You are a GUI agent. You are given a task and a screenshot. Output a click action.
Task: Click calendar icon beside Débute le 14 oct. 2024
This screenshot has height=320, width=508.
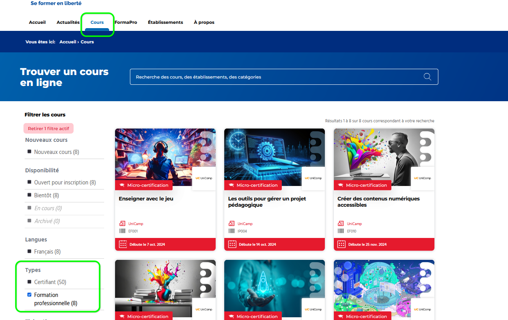(232, 244)
